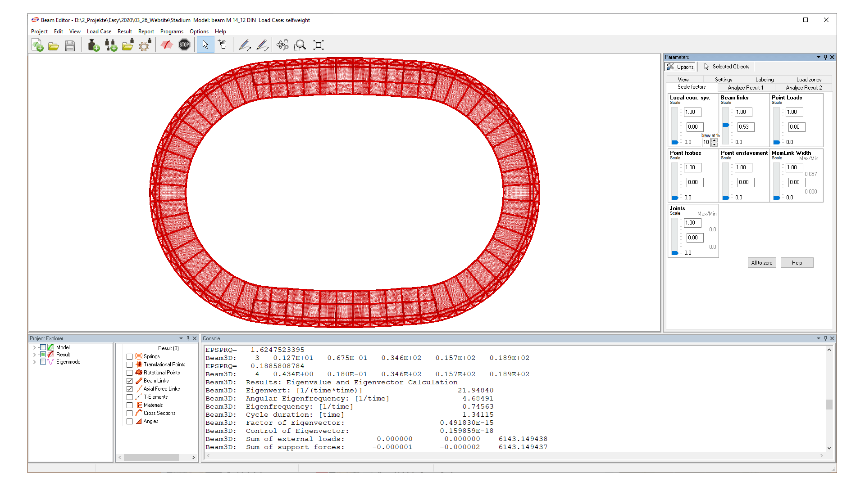Select the hand pan tool
Screen dimensions: 865x486
(x=223, y=45)
